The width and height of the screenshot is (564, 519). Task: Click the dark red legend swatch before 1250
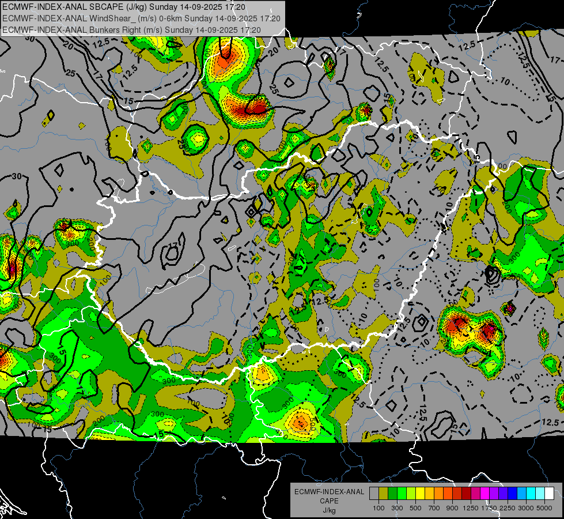[x=466, y=494]
